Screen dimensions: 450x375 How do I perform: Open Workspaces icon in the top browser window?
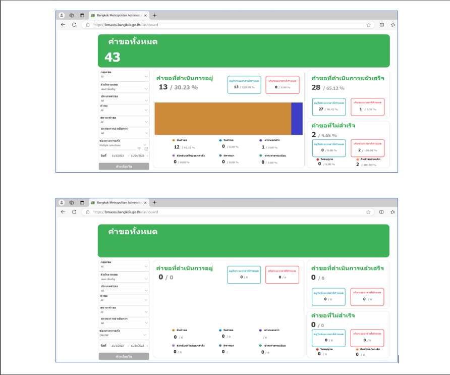(x=72, y=16)
